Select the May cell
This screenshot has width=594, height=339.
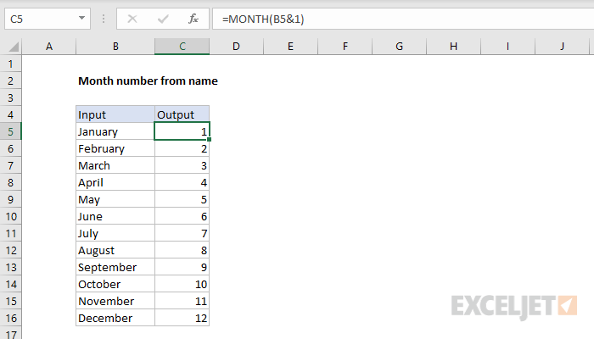(x=115, y=199)
